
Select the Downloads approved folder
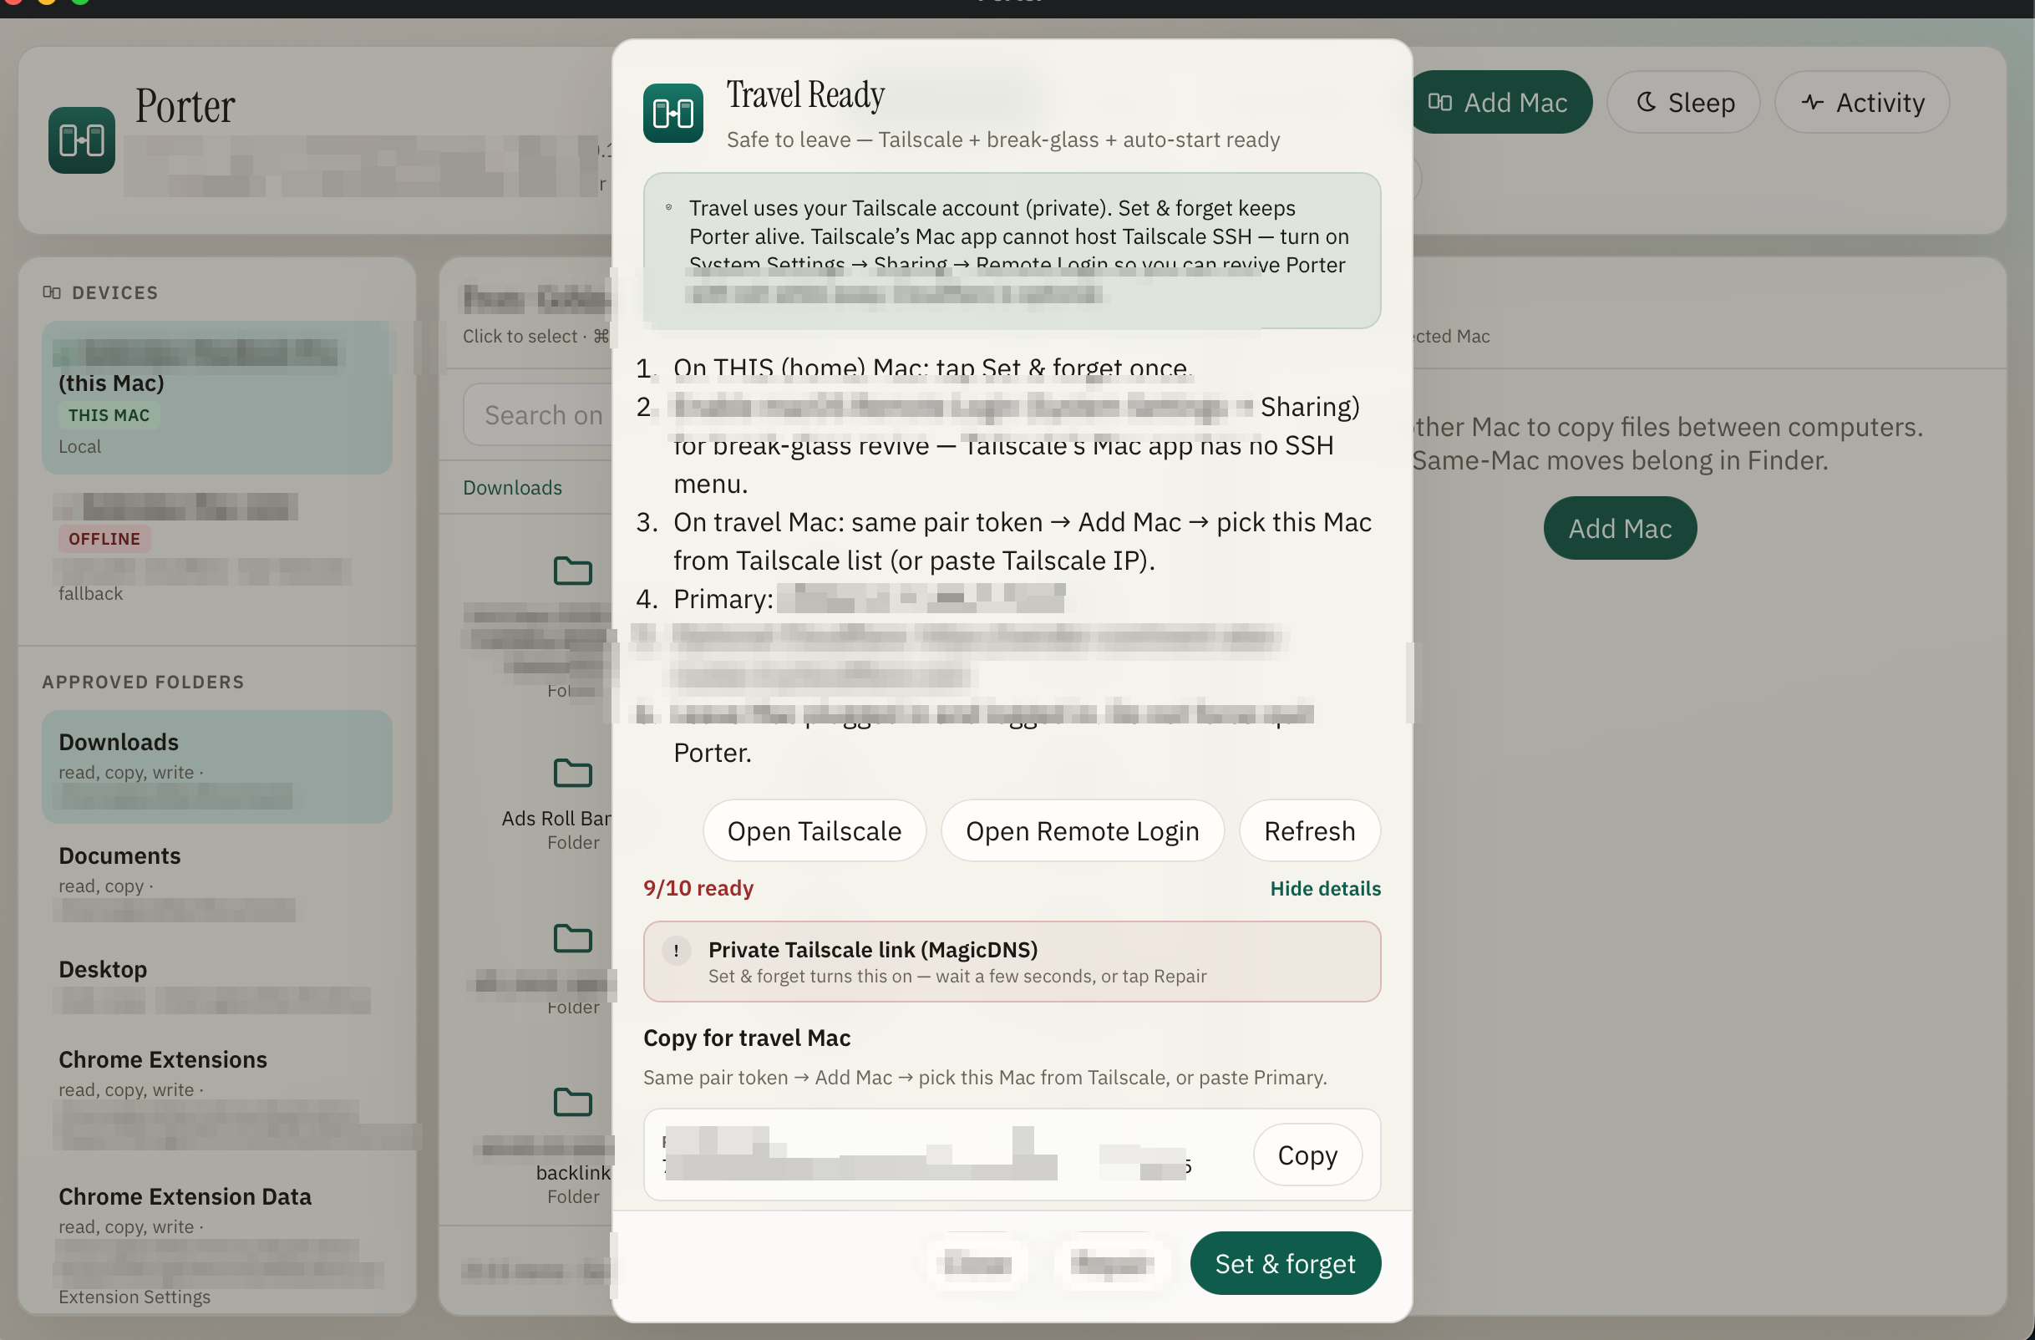point(217,766)
